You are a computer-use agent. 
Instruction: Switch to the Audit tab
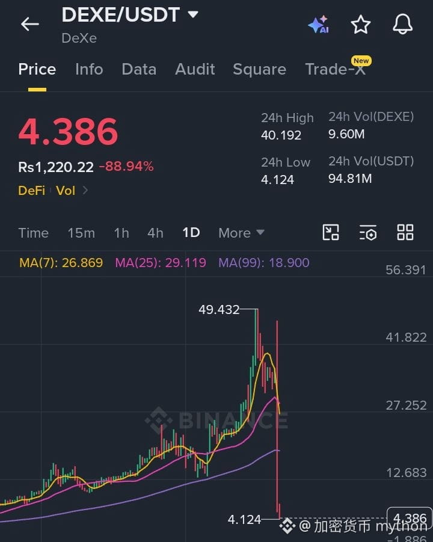pyautogui.click(x=195, y=69)
